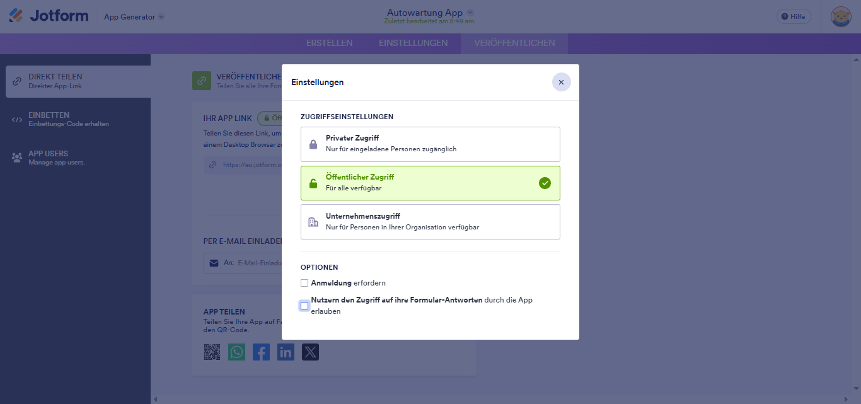Select Unternehmenszugriff option
Screen dimensions: 861x404
point(430,222)
